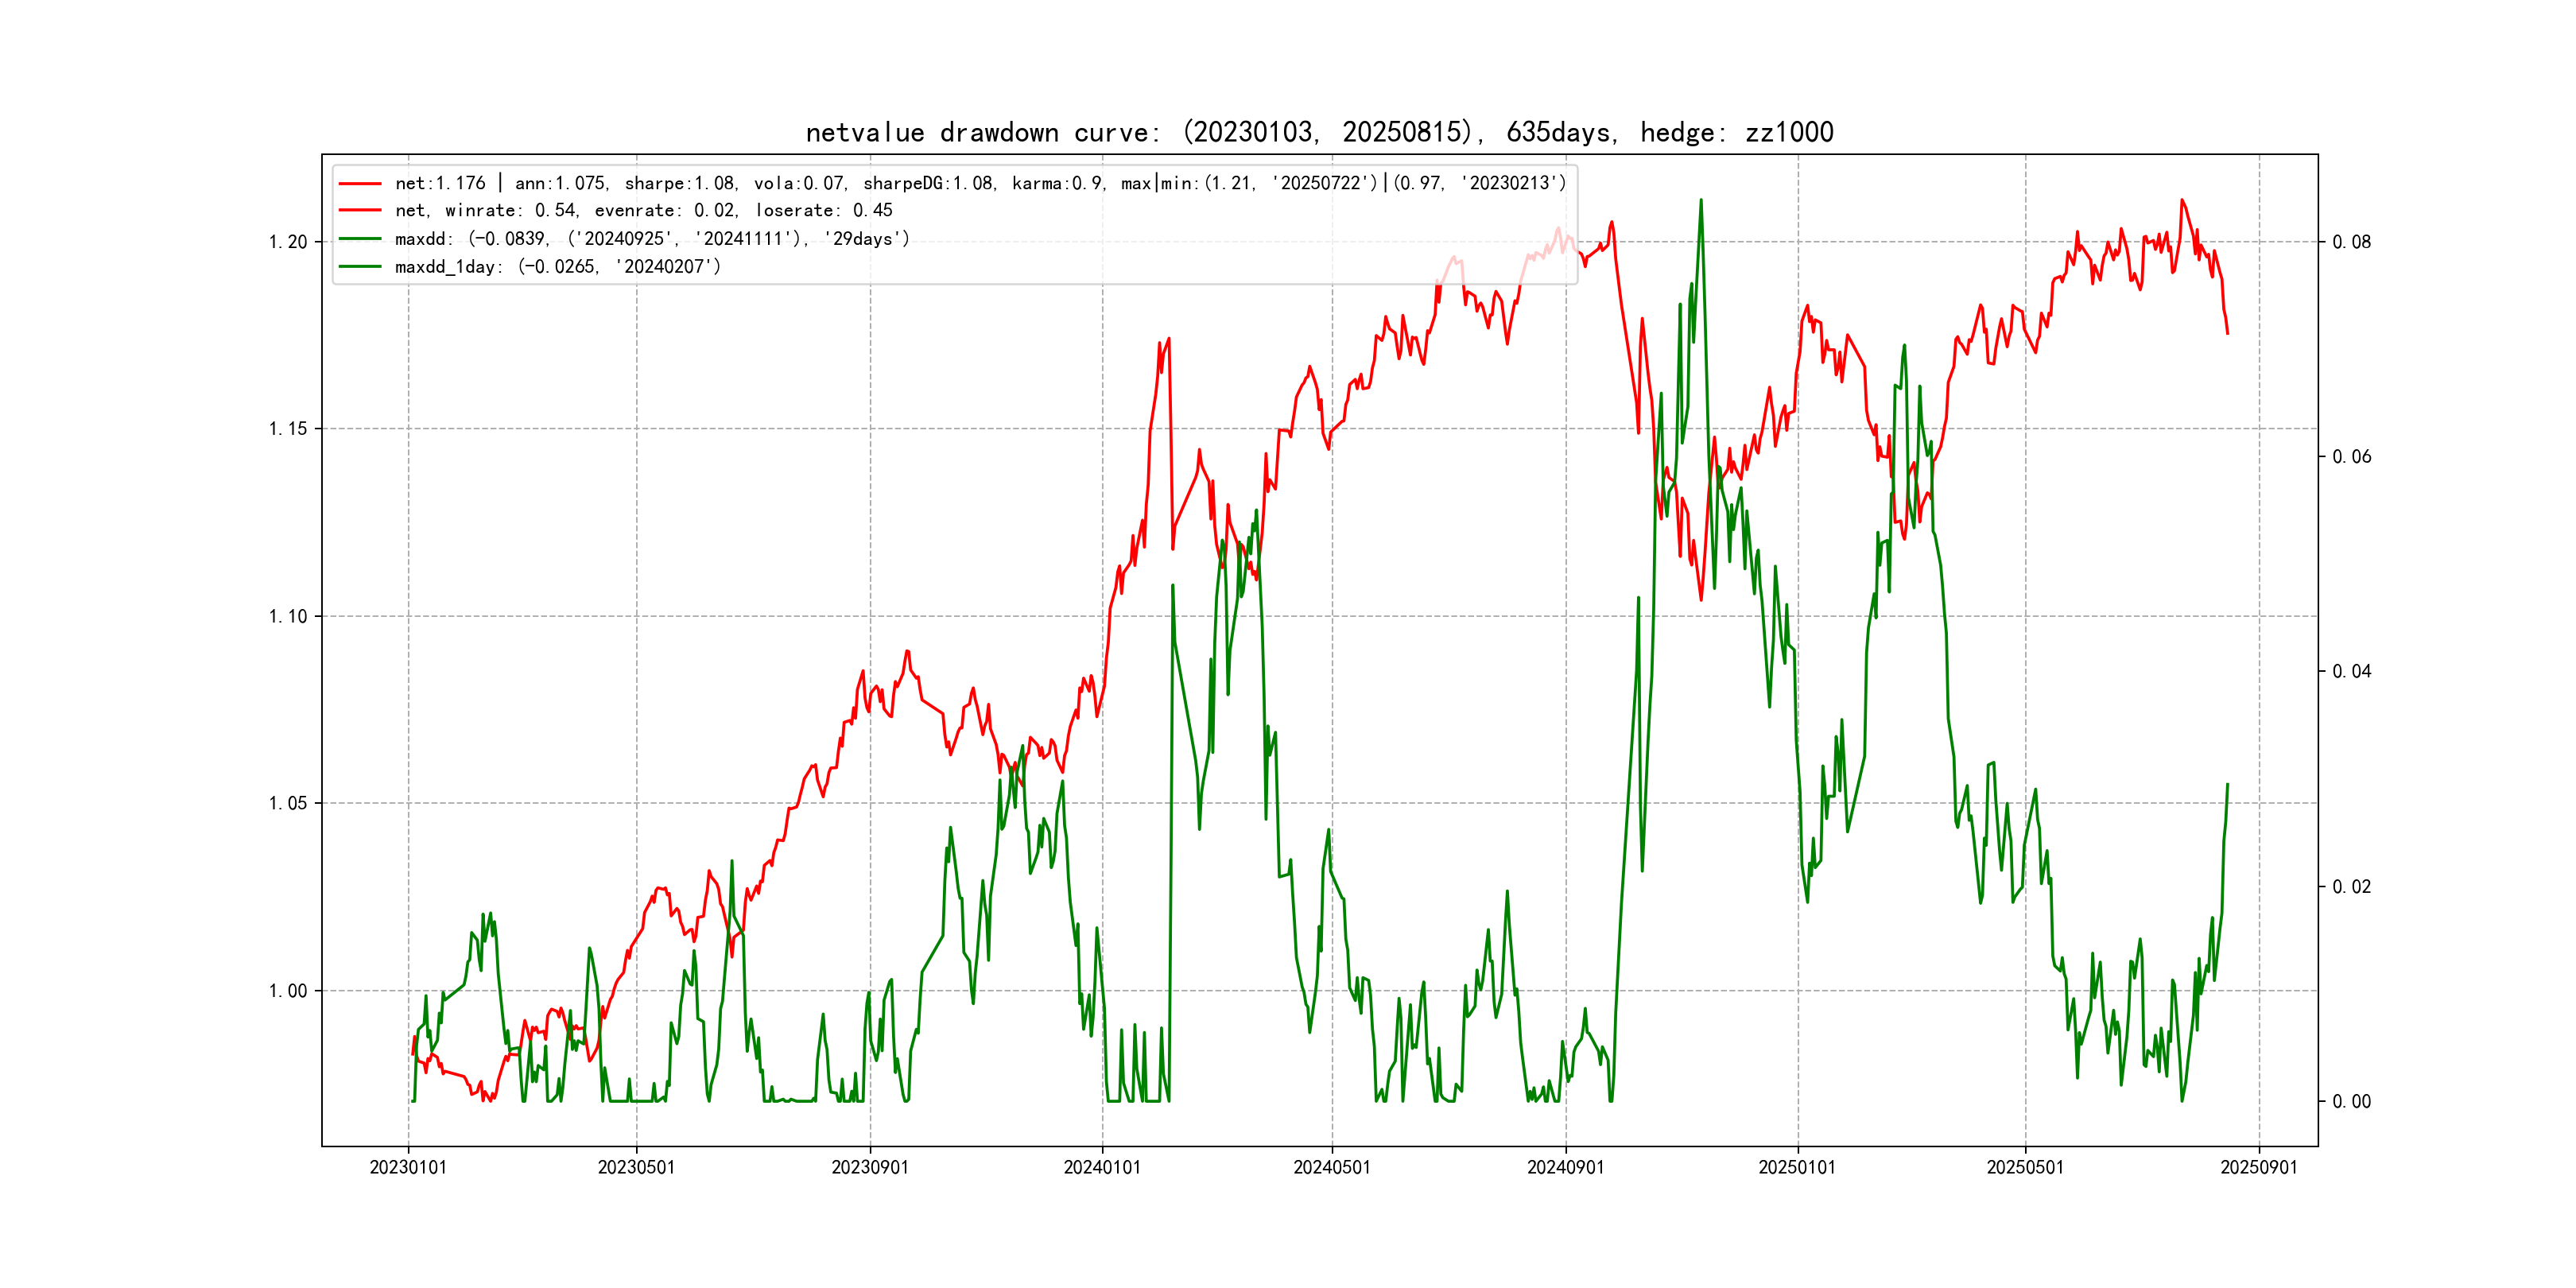Click x-axis label 20230501
The width and height of the screenshot is (2576, 1288).
636,1167
